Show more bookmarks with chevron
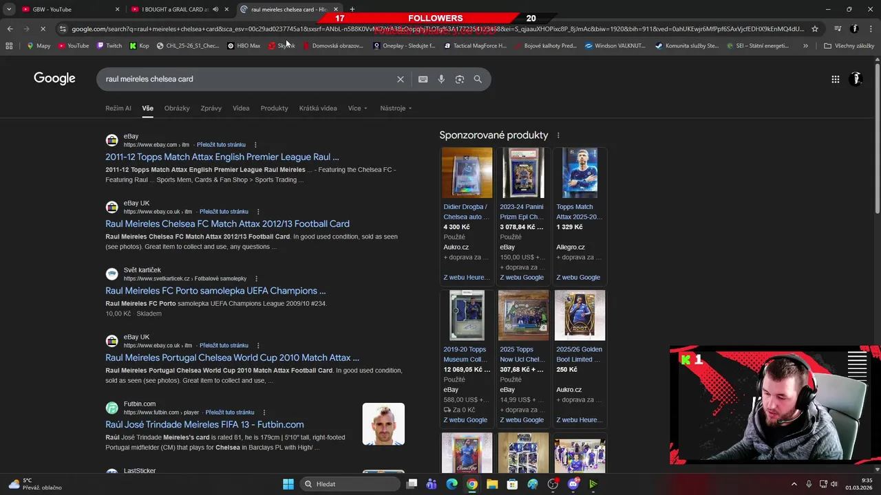The height and width of the screenshot is (495, 881). [x=805, y=46]
